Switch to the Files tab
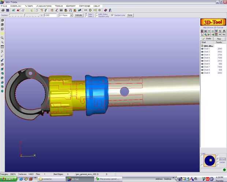Viewport: 227px width, 182px height. coord(219,39)
